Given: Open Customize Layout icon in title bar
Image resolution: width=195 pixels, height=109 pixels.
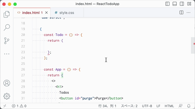Looking at the screenshot, I should [189, 4].
